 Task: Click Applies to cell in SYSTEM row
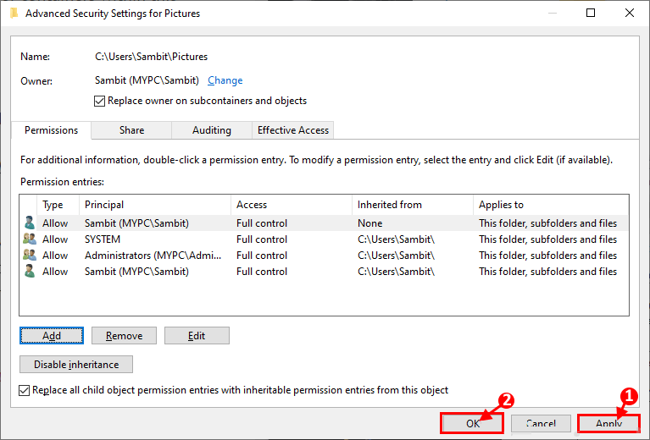[x=547, y=239]
